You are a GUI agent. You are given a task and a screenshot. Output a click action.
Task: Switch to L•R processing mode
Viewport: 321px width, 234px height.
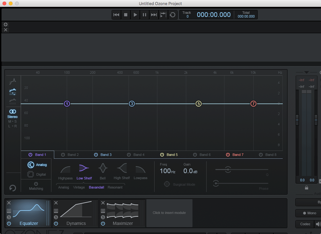pyautogui.click(x=13, y=126)
